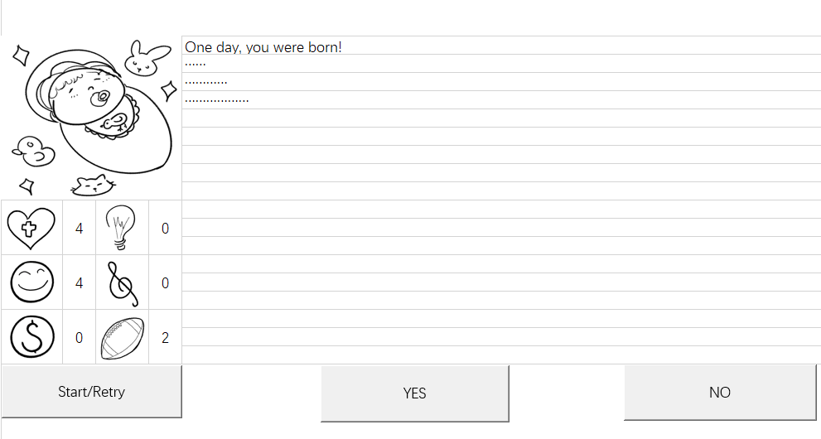Click the light bulb intelligence icon
The width and height of the screenshot is (821, 439).
[121, 227]
